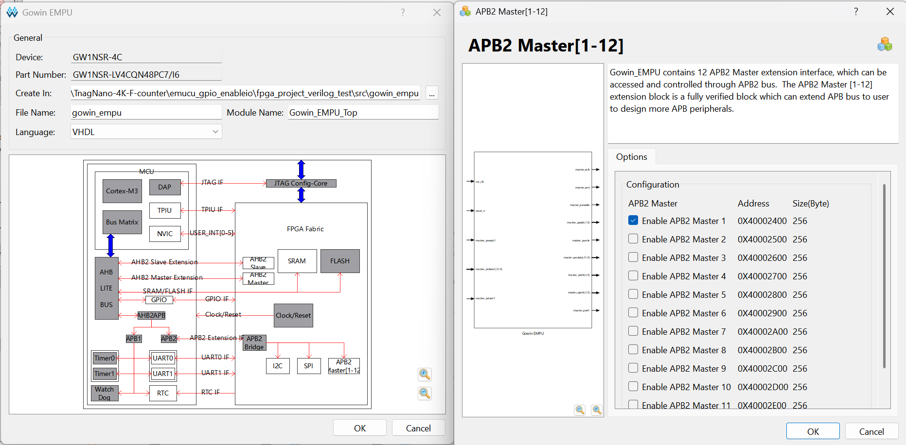906x445 pixels.
Task: Zoom out on the Gowin EMPU block diagram
Action: click(425, 393)
